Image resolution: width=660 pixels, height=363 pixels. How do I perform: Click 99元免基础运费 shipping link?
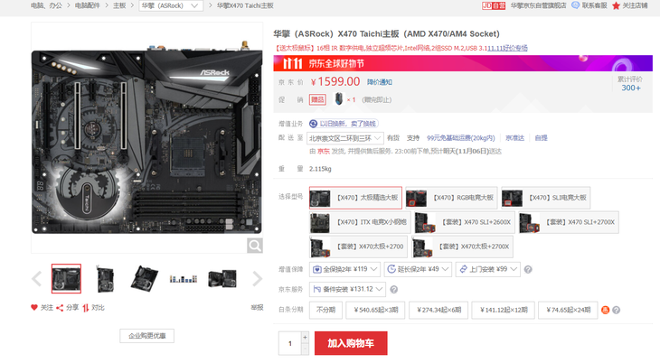coord(461,138)
